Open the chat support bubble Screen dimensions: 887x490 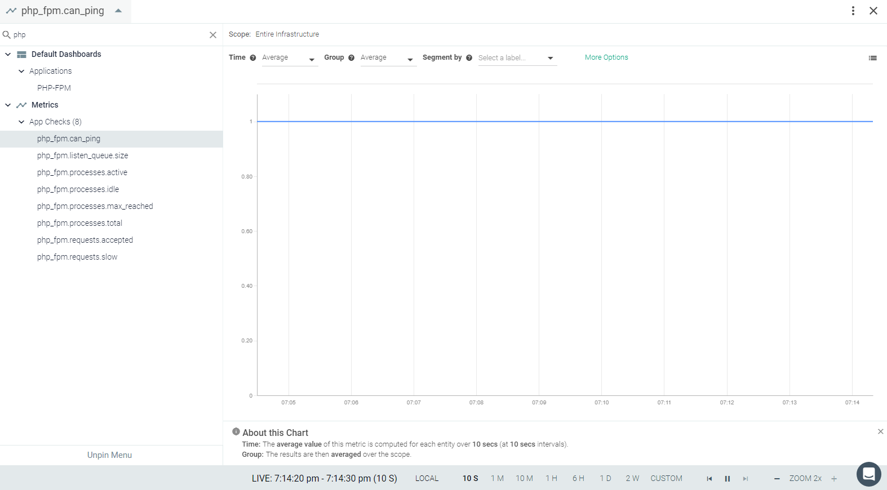click(869, 474)
